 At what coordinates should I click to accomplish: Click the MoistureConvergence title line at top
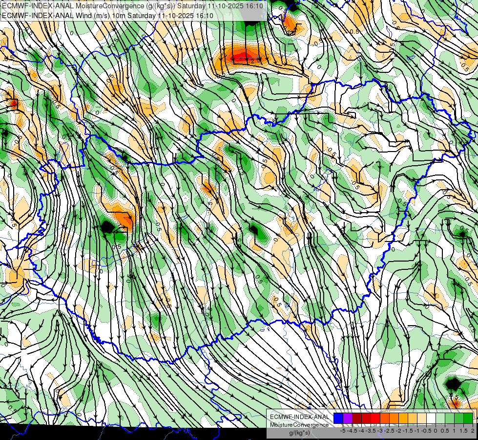(x=132, y=5)
